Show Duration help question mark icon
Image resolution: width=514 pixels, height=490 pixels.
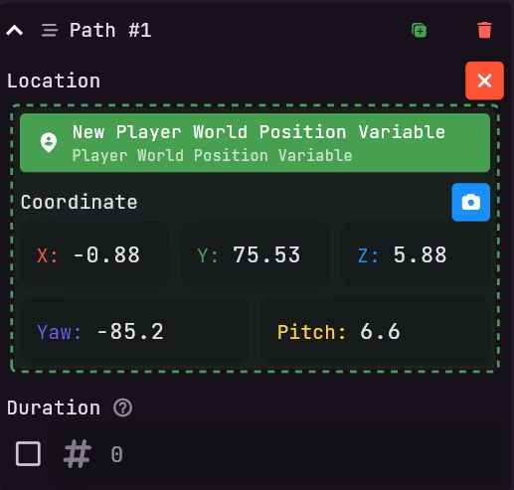[122, 408]
